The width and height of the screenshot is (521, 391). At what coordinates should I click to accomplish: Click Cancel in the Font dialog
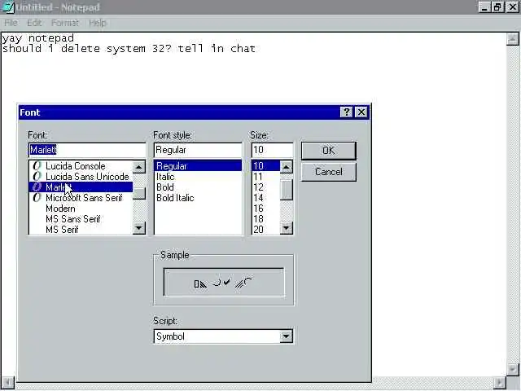pyautogui.click(x=329, y=172)
